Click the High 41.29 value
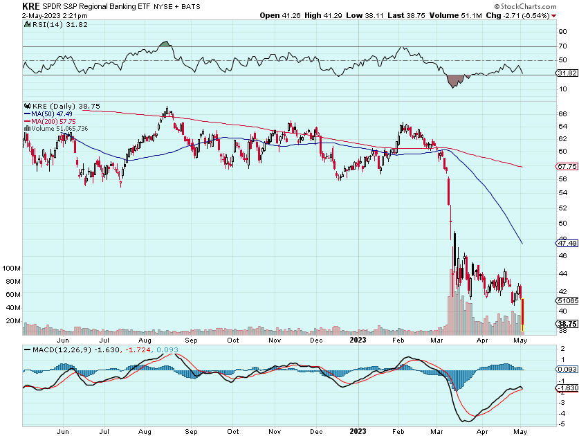 click(323, 15)
